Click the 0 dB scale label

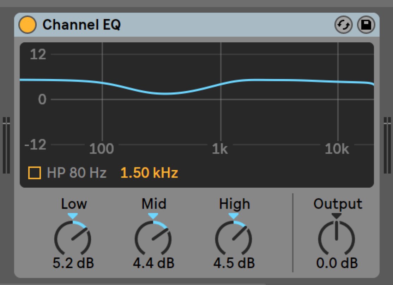(42, 99)
